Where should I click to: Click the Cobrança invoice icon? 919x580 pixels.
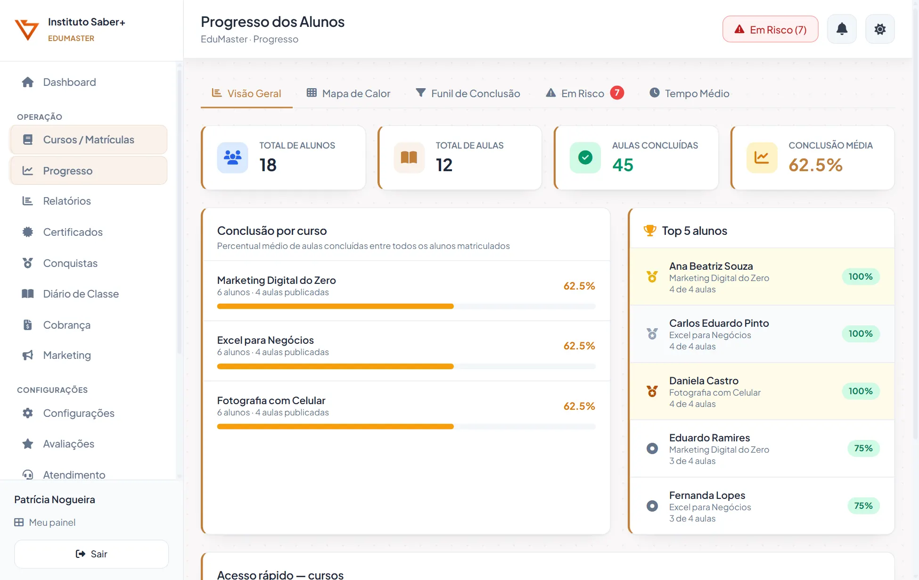click(x=28, y=325)
